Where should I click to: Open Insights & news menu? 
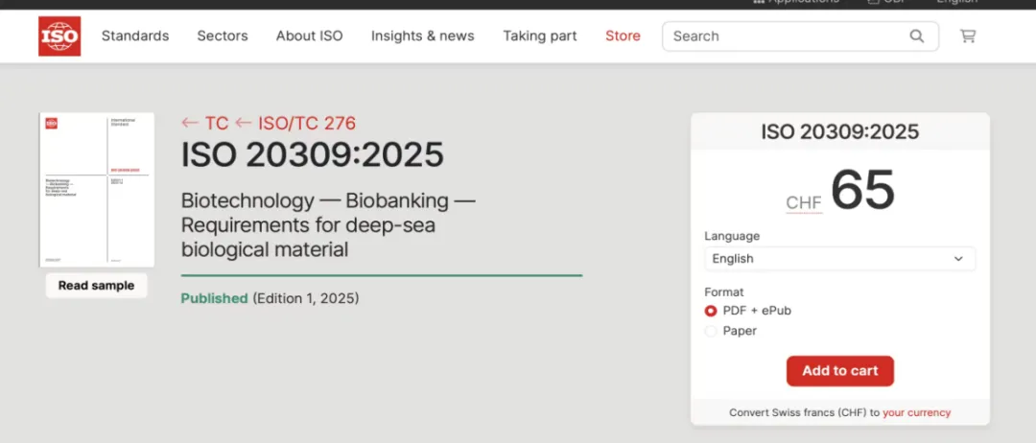[422, 36]
